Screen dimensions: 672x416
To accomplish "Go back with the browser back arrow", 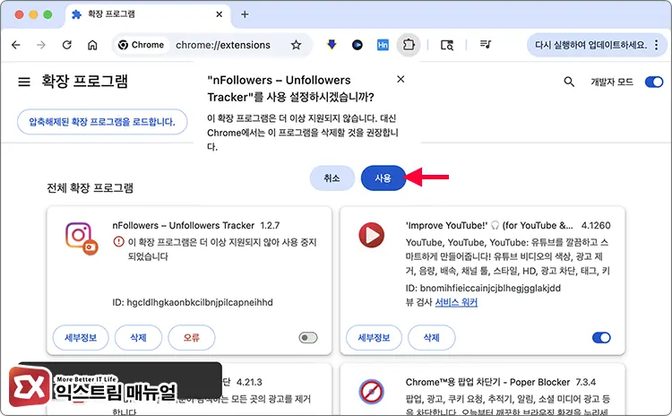I will pos(16,45).
